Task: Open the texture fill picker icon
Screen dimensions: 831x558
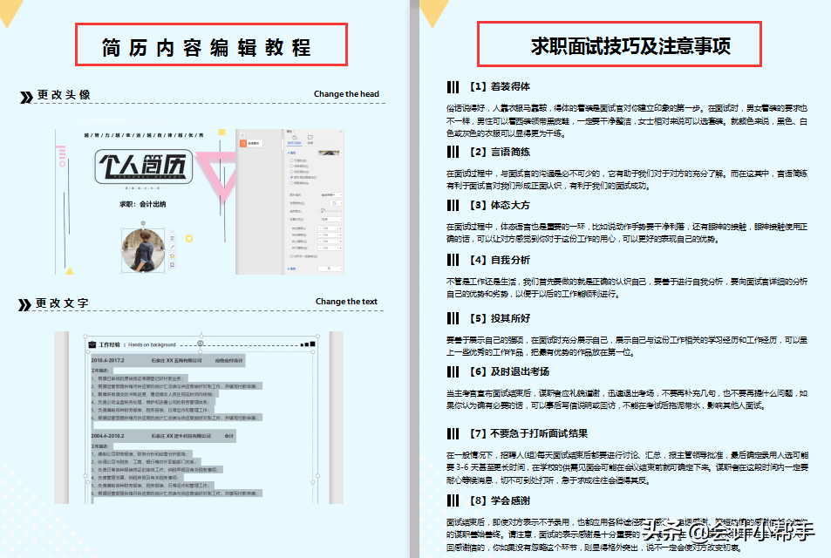Action: (333, 202)
